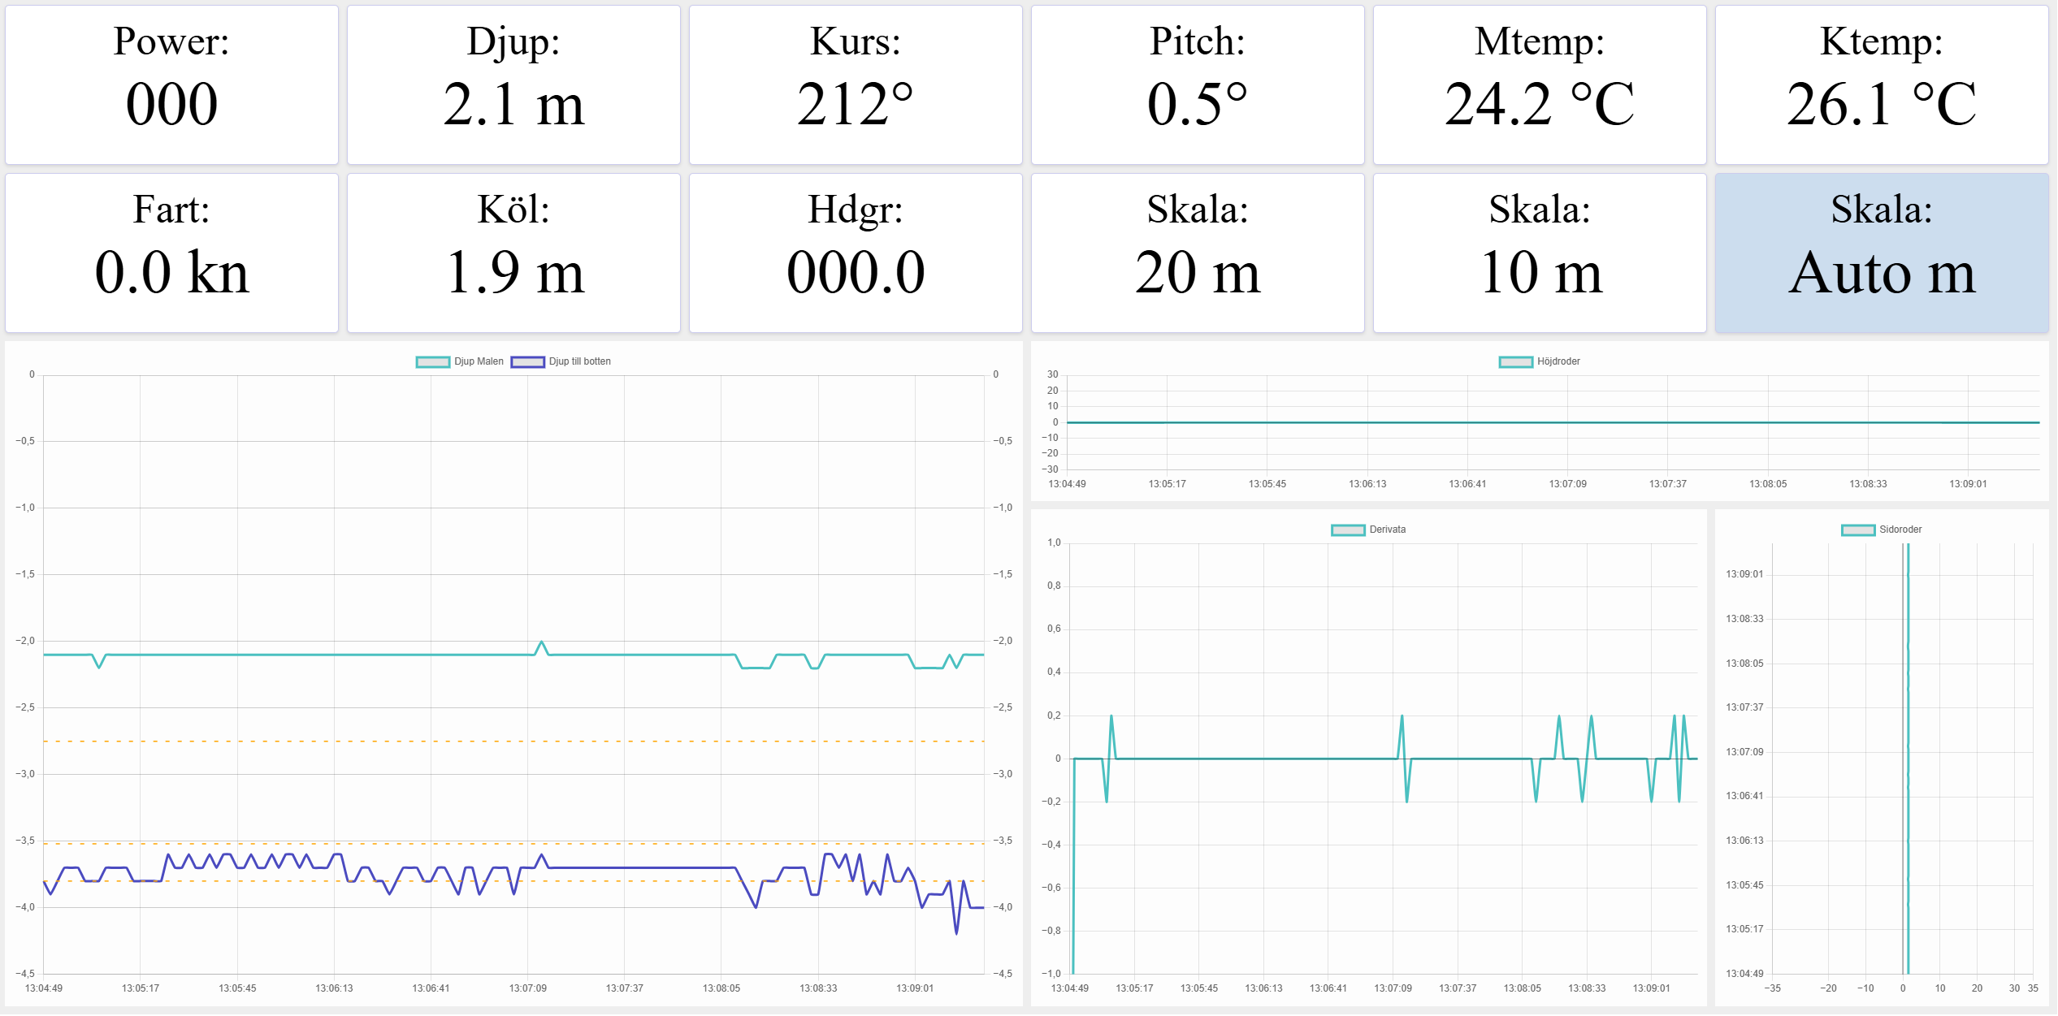Hide the Derivata dataset via legend
Screen dimensions: 2058x1016
point(1348,530)
